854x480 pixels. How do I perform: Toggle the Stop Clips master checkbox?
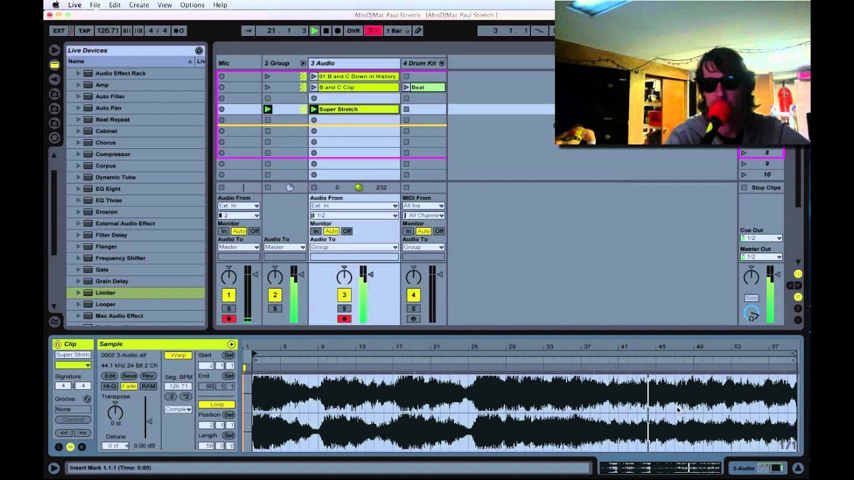[x=744, y=188]
